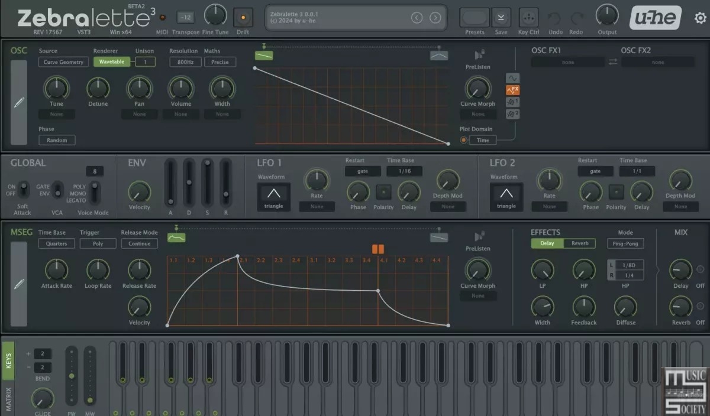
Task: Select the plot icon labeled 2
Action: click(512, 114)
